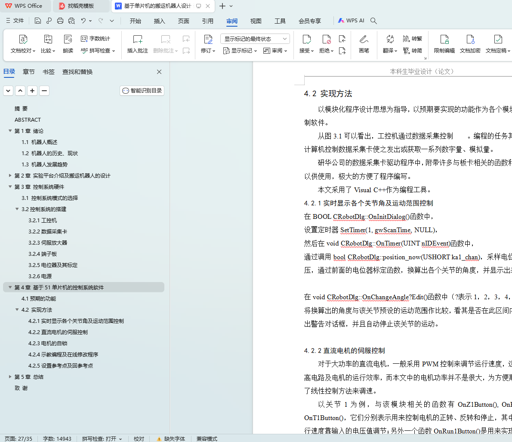Go to outline item ABSTRACT
The image size is (512, 442).
28,120
